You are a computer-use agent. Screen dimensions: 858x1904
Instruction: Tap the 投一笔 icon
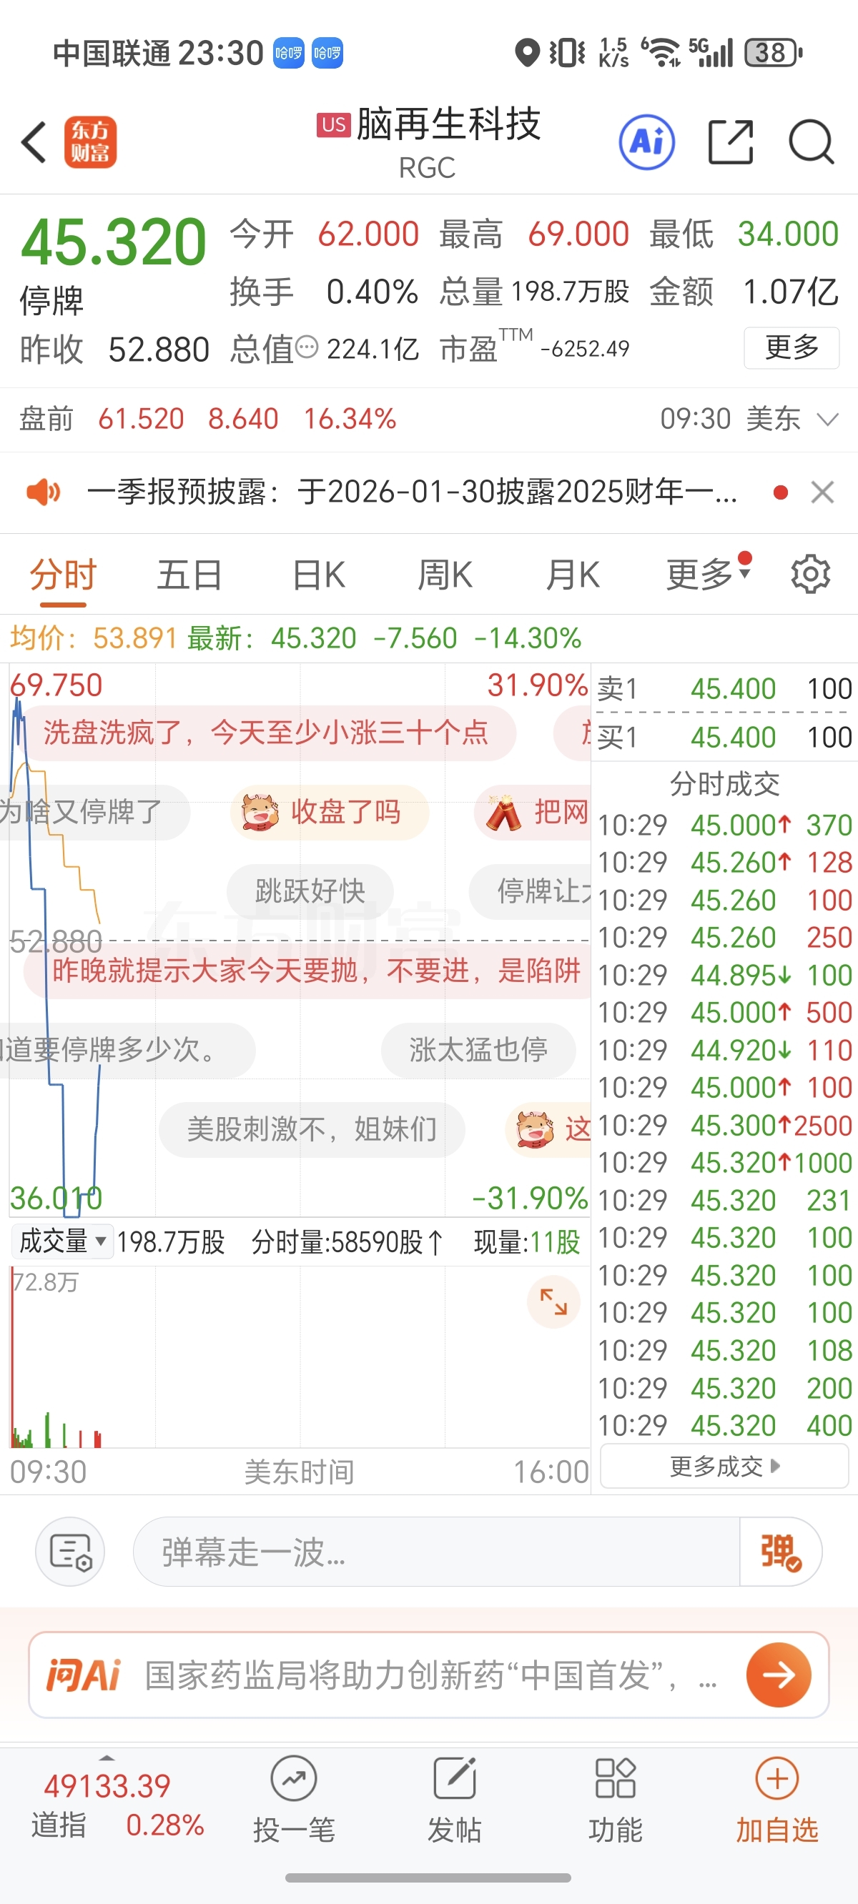[x=294, y=1779]
